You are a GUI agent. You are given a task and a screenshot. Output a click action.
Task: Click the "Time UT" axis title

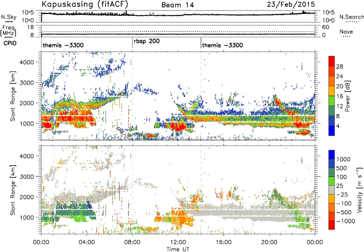178,249
